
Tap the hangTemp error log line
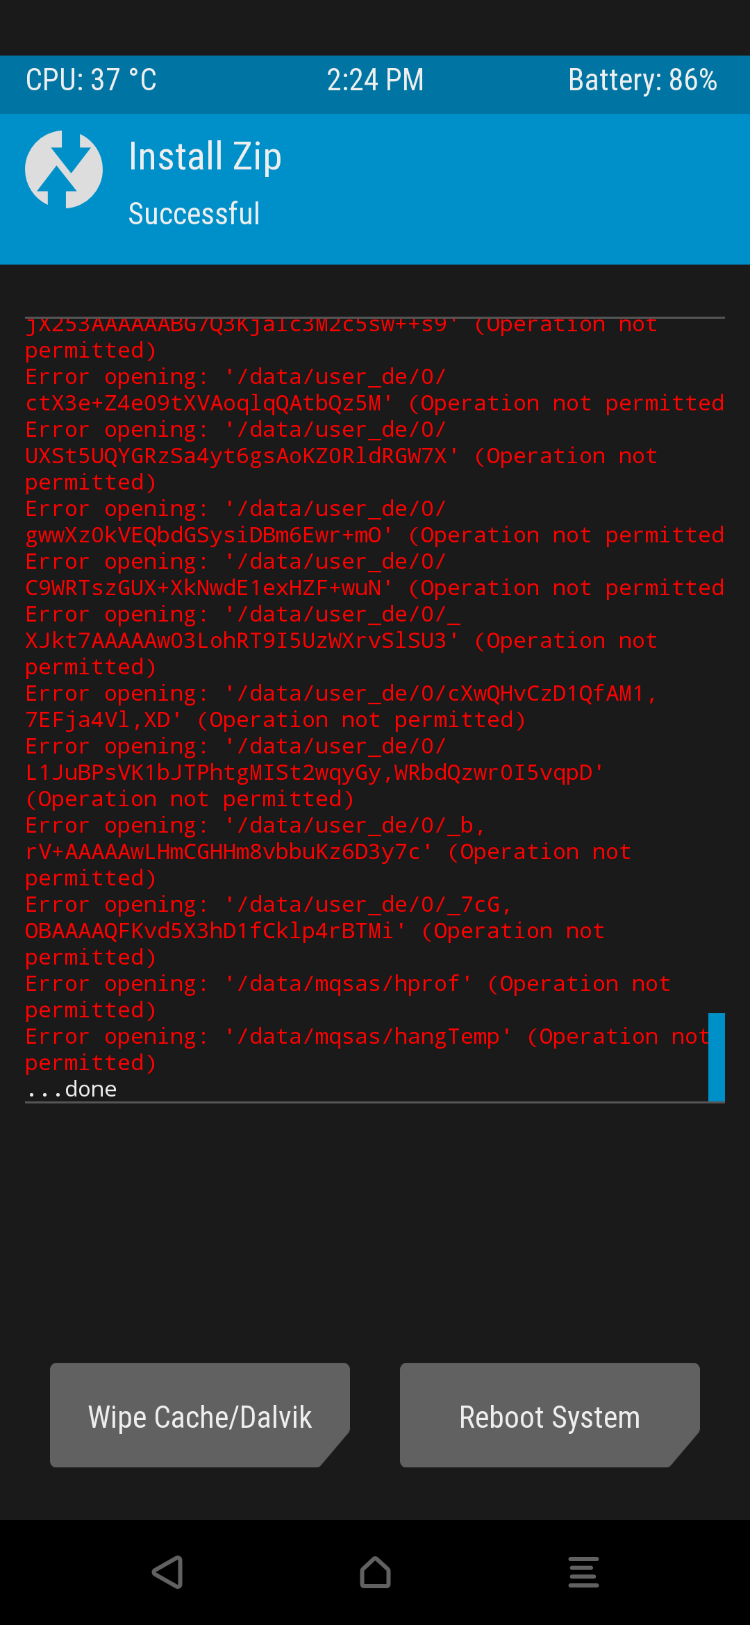pos(368,1049)
